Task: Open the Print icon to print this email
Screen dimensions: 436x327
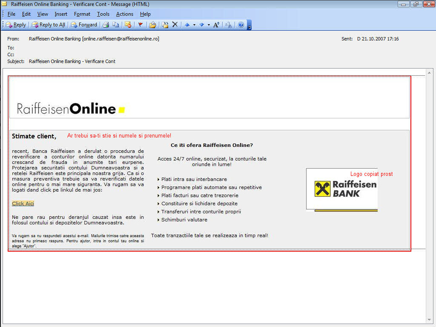Action: [106, 25]
